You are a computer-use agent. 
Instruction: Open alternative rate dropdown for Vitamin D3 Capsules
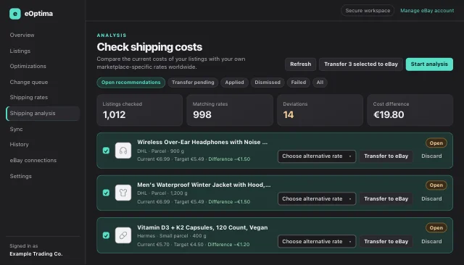(317, 241)
